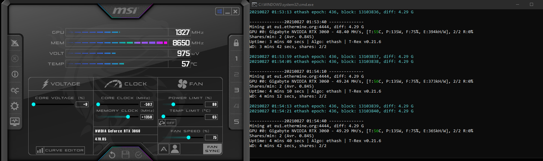The image size is (543, 161).
Task: Click the Core Voltage slider handle
Action: [34, 104]
